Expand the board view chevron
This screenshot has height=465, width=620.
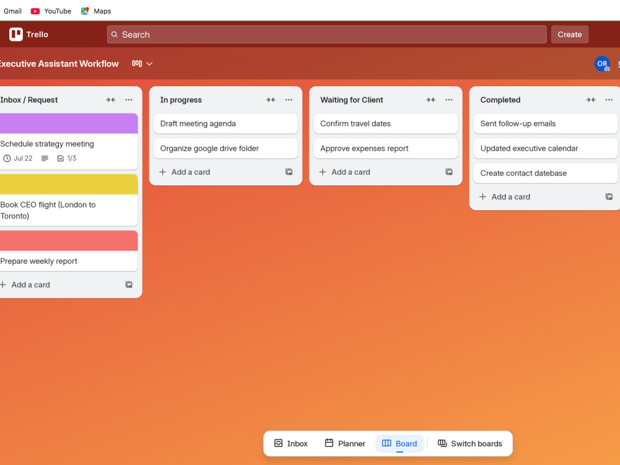coord(149,64)
